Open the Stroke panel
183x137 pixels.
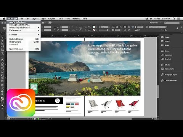click(165, 51)
